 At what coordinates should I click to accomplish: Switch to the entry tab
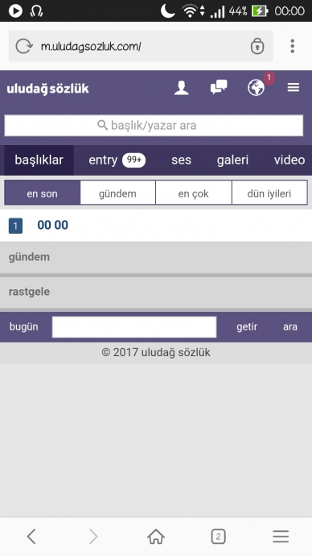pyautogui.click(x=117, y=160)
